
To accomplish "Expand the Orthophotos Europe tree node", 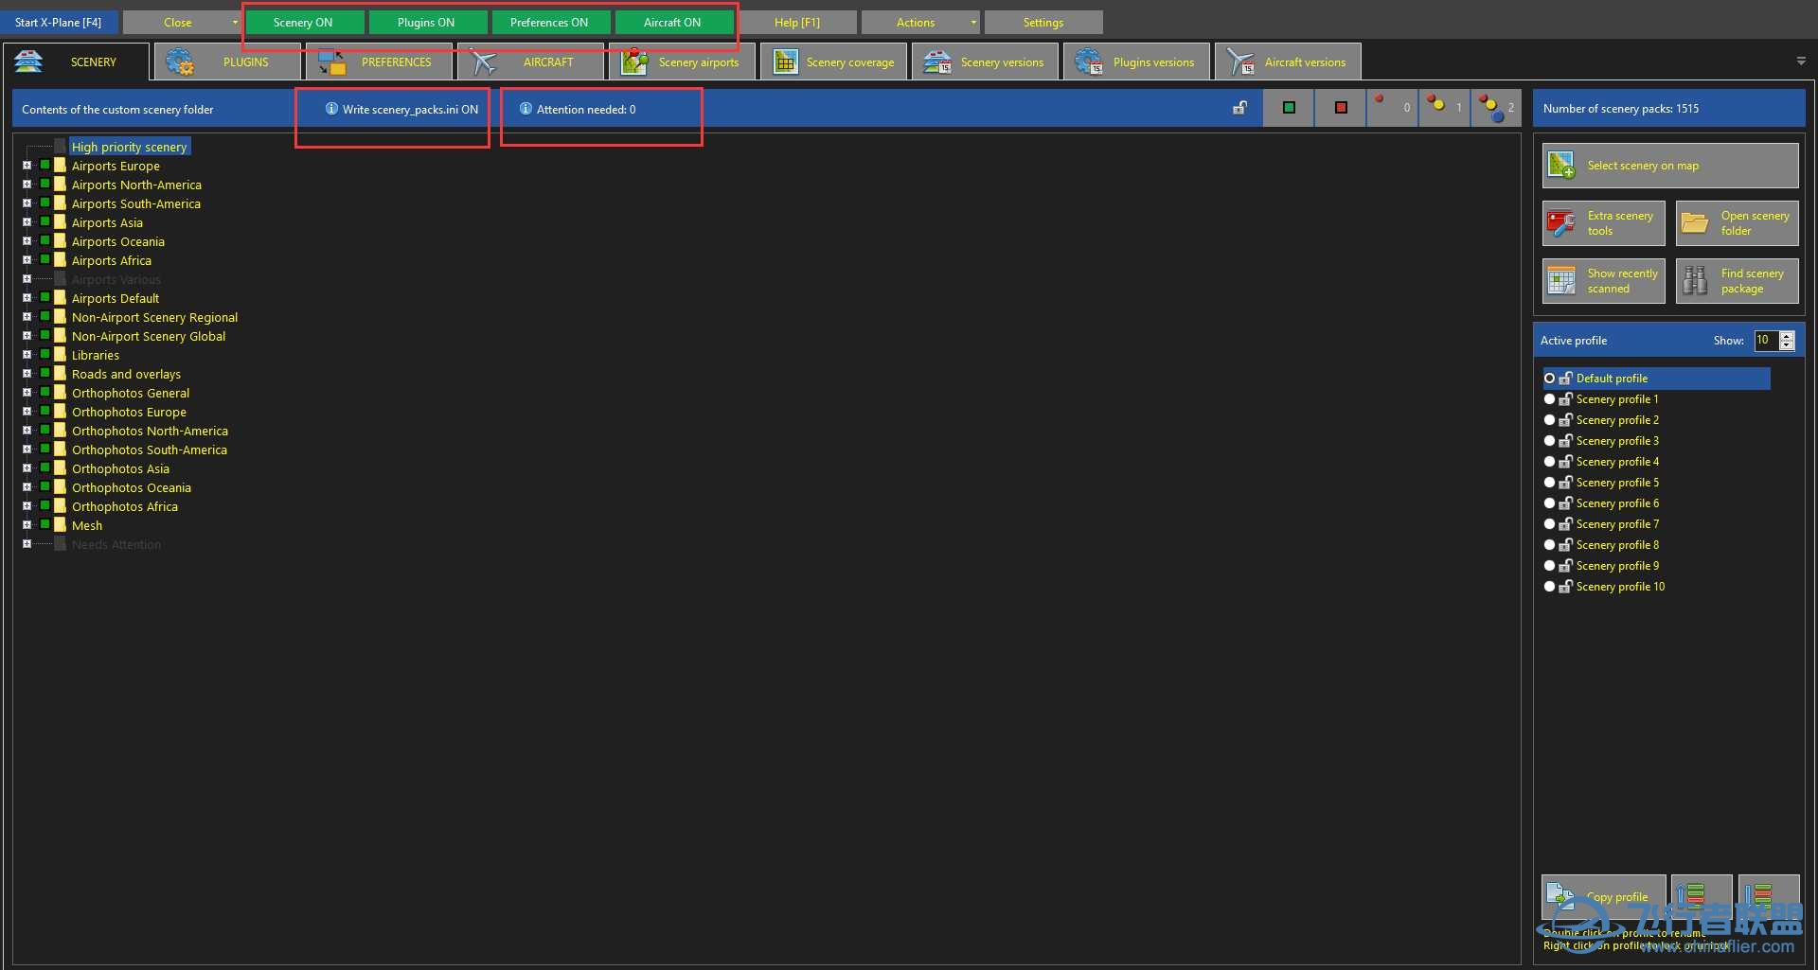I will point(27,411).
